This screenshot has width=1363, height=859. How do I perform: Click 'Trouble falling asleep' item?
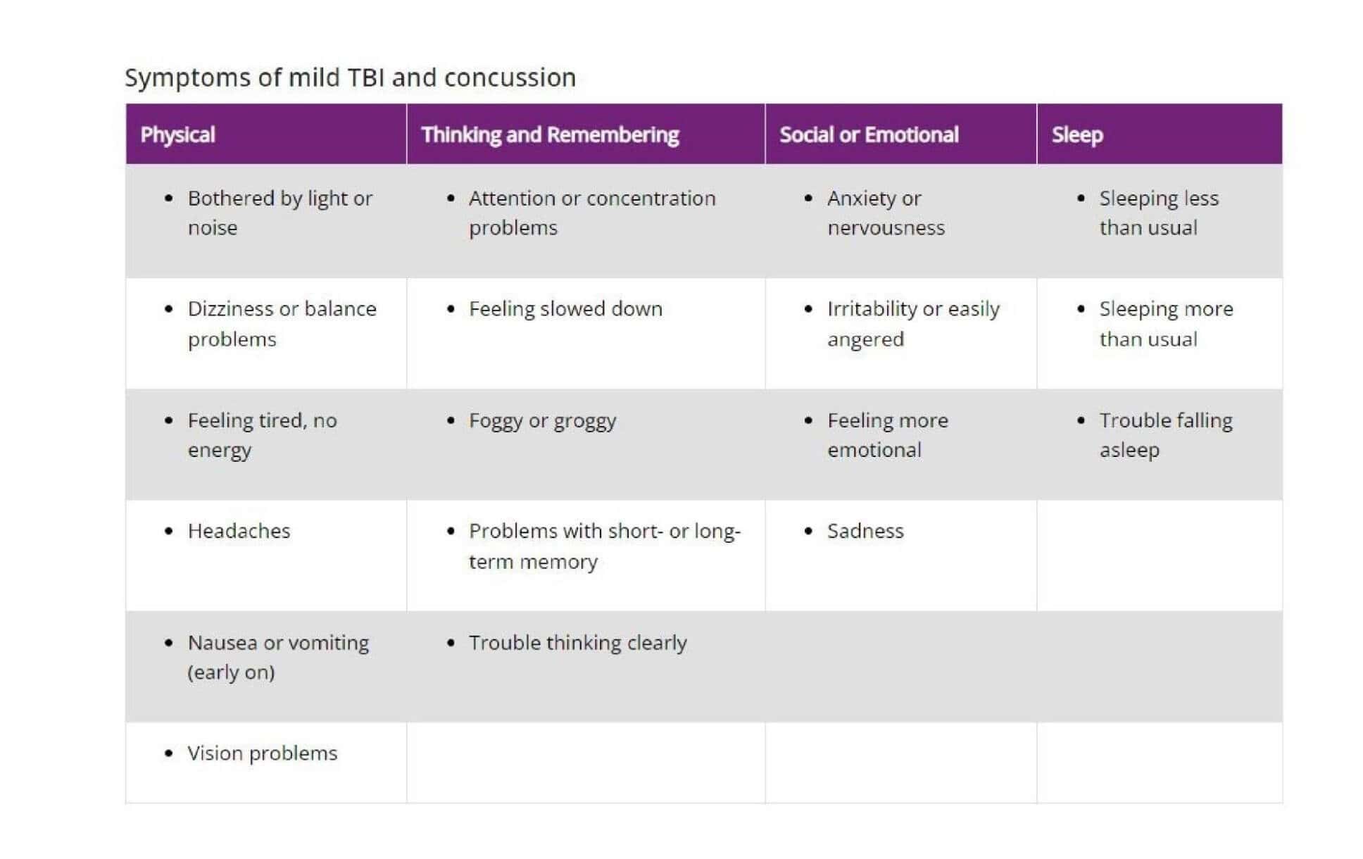1166,435
